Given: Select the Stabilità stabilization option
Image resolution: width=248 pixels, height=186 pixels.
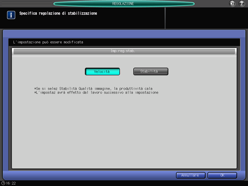Looking at the screenshot, I should pyautogui.click(x=151, y=71).
